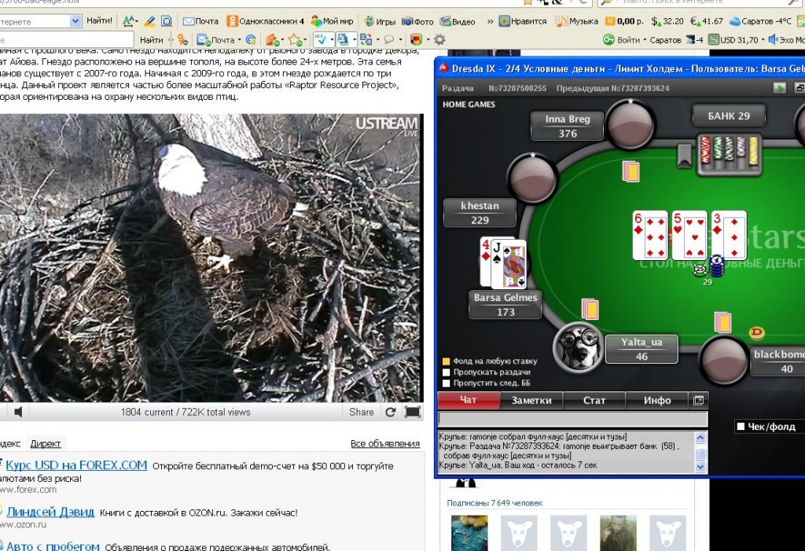This screenshot has height=551, width=805.
Task: Switch Ustream player to fullscreen
Action: tap(412, 411)
